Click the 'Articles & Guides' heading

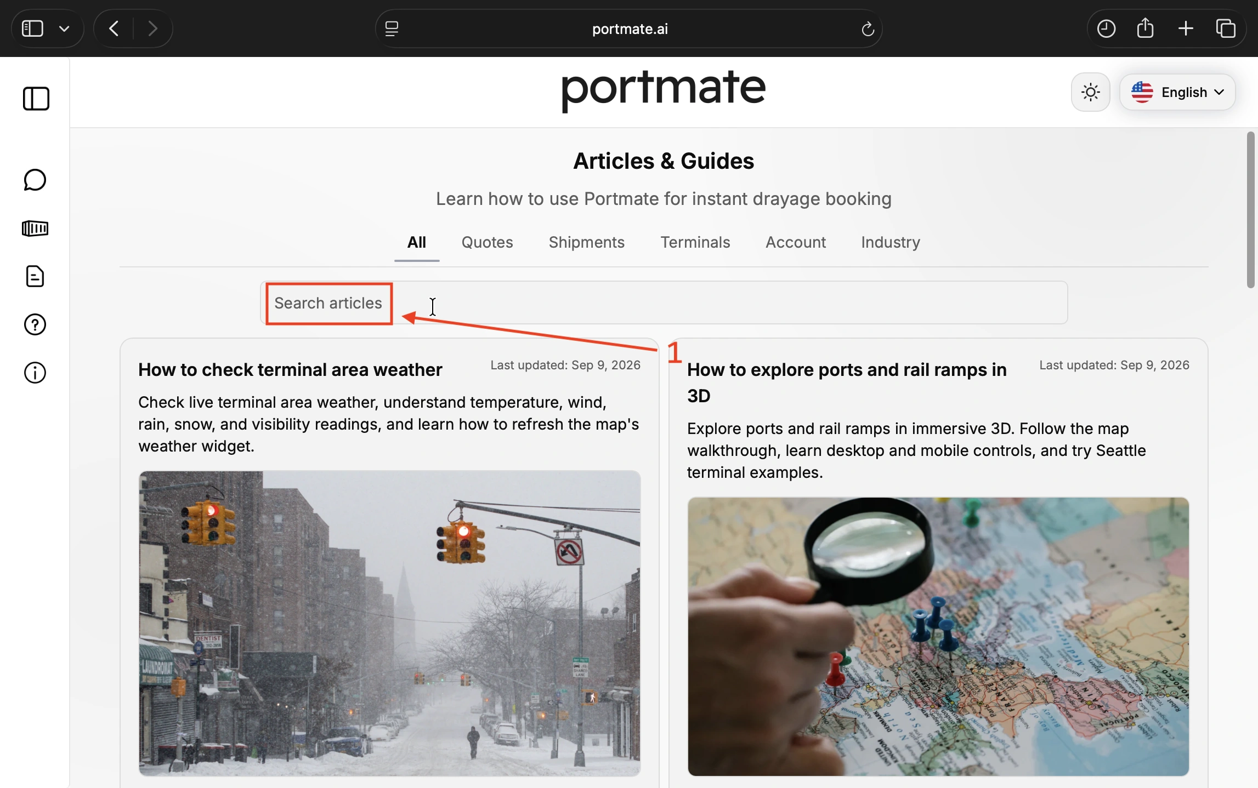coord(664,161)
